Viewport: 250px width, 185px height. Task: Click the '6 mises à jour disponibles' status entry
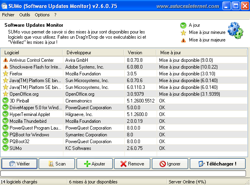(93, 182)
